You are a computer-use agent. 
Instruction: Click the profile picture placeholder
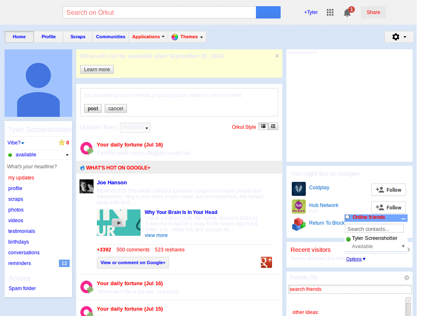click(x=38, y=83)
